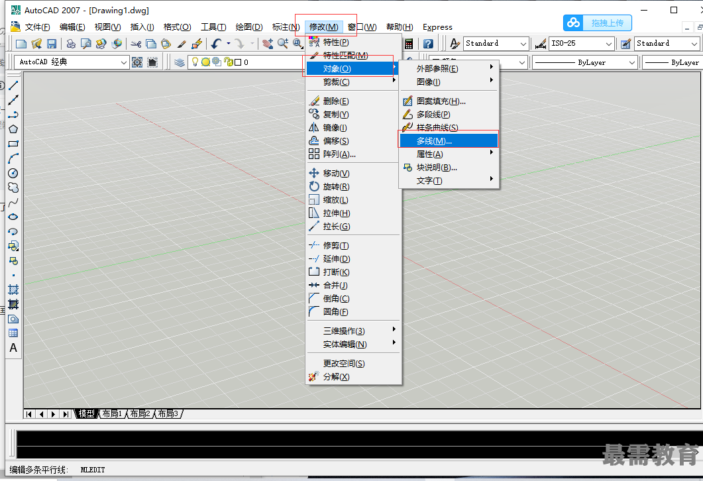Click the Insert Block tool

(13, 246)
